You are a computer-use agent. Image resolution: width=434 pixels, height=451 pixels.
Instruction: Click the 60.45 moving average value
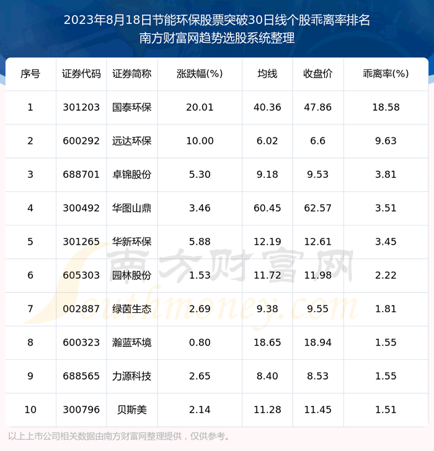tap(267, 208)
